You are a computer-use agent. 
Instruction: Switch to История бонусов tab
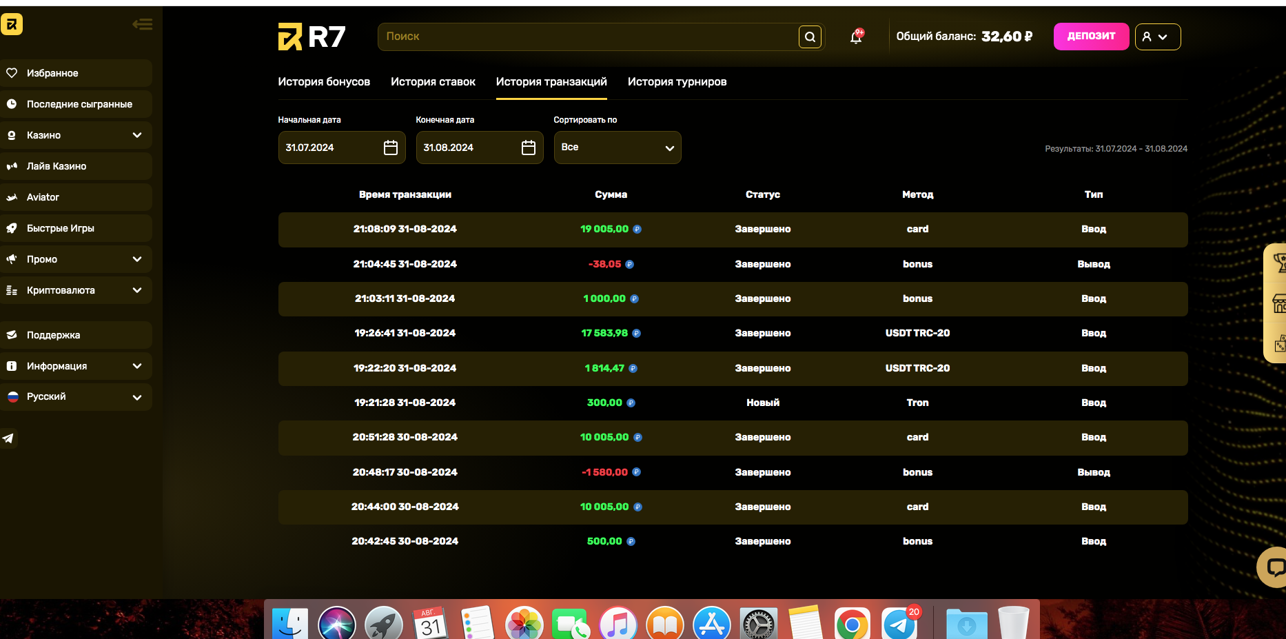pyautogui.click(x=324, y=82)
